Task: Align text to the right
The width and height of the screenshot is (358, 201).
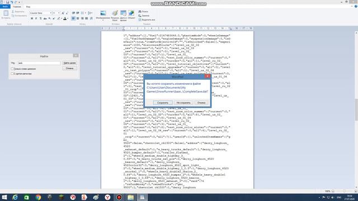Action: [82, 18]
